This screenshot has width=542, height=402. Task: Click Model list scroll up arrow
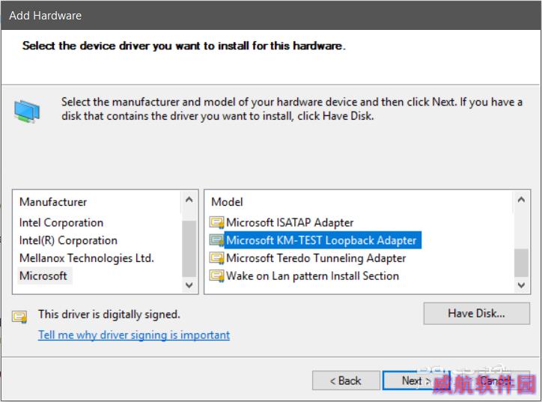[x=521, y=199]
